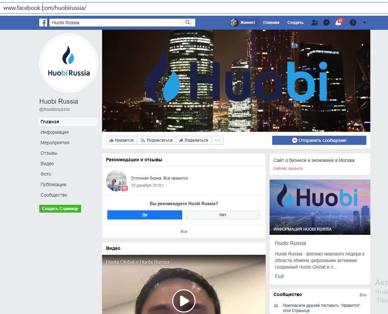Click the review date 10 декабря 2019
This screenshot has width=388, height=314.
click(x=148, y=185)
